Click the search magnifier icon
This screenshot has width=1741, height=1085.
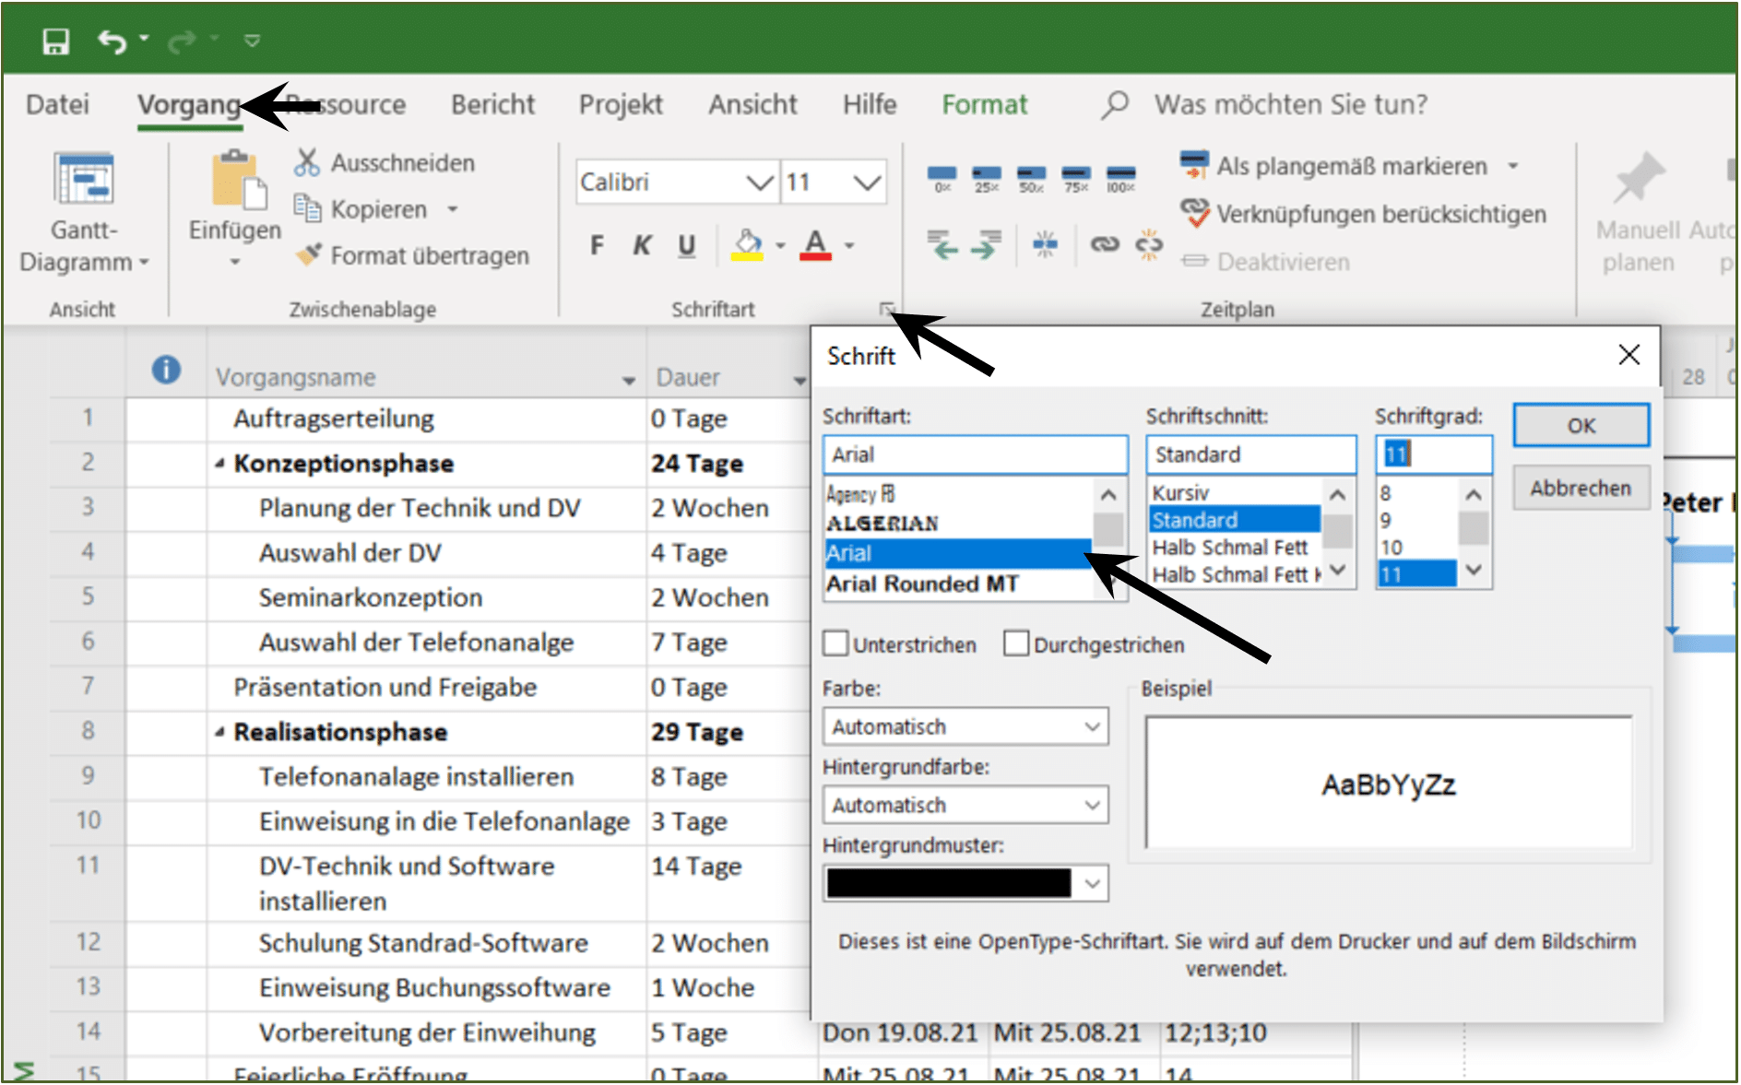click(1114, 104)
